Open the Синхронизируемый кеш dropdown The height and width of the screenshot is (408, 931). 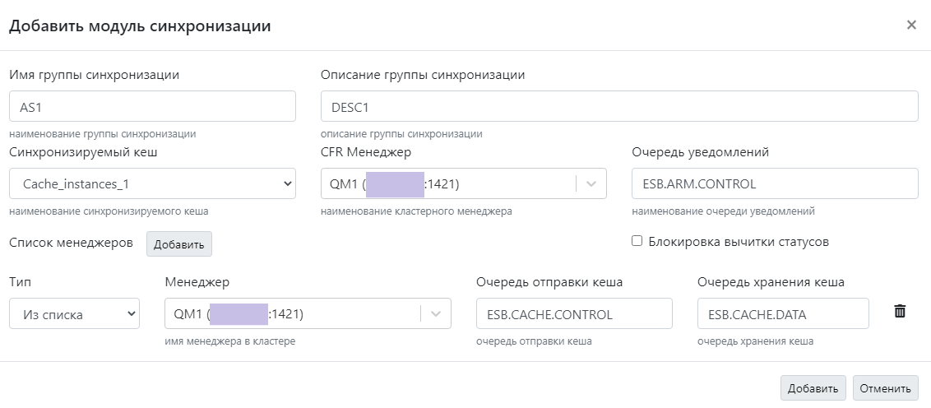tap(152, 184)
